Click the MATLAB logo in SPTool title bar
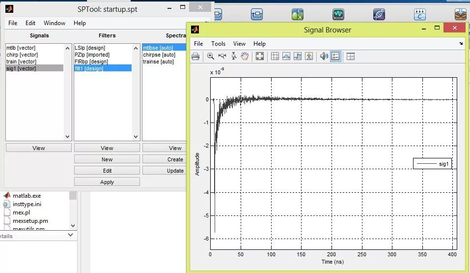The width and height of the screenshot is (470, 273). point(9,9)
